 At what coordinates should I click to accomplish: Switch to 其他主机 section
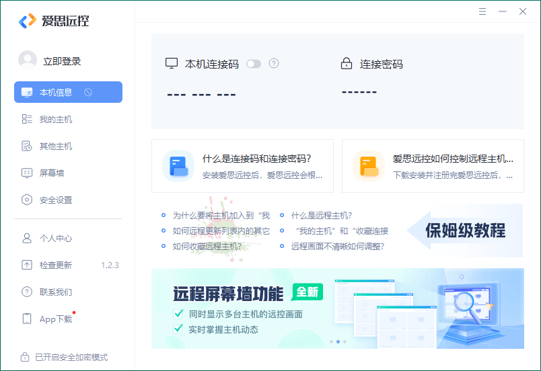pos(55,147)
